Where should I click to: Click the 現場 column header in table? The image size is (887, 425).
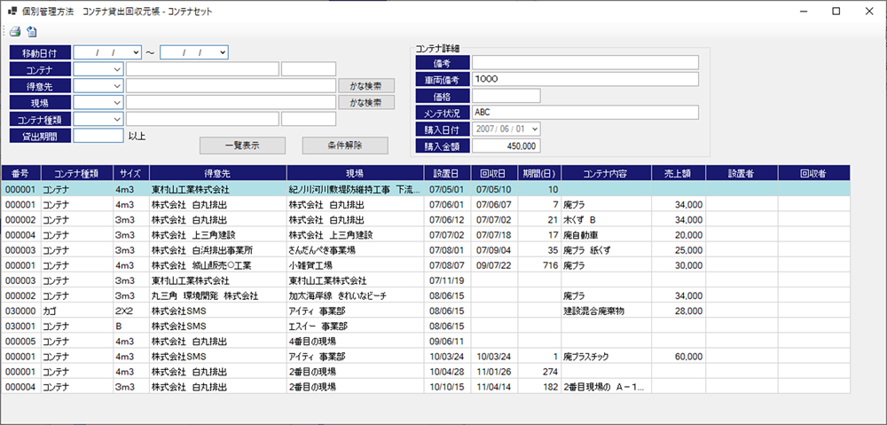[x=356, y=174]
